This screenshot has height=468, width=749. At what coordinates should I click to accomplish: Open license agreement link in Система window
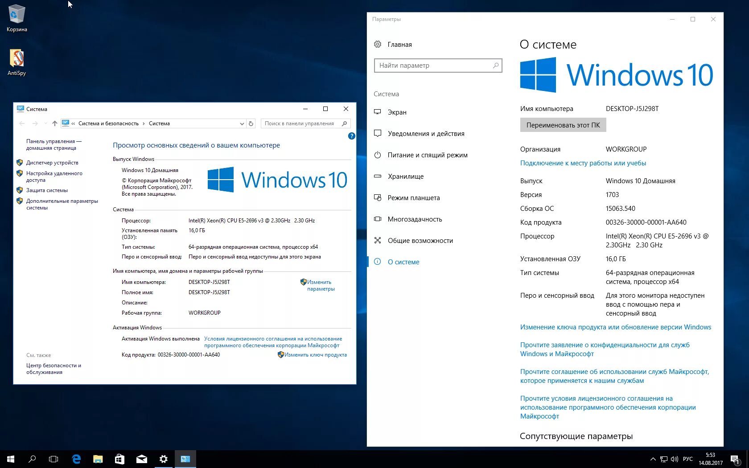273,342
